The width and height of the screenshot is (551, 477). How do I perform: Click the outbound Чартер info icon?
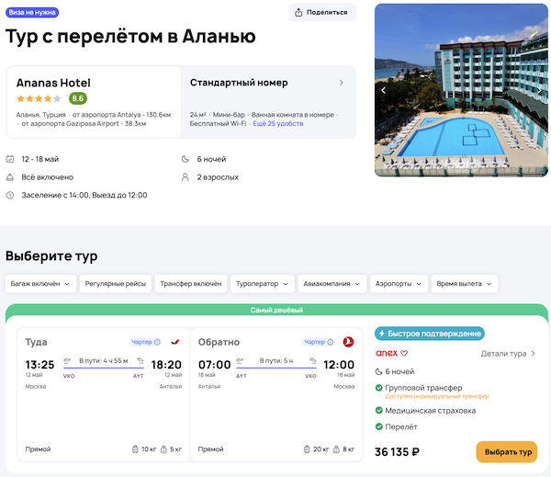[157, 342]
